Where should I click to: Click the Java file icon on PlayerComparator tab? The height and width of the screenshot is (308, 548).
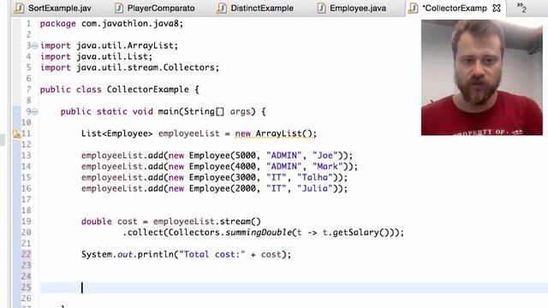point(119,8)
